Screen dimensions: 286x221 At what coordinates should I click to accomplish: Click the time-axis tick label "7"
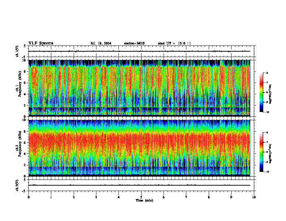pyautogui.click(x=186, y=197)
